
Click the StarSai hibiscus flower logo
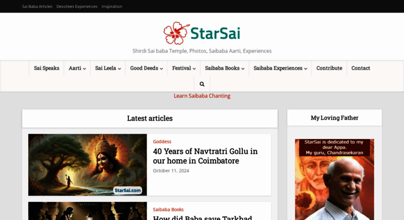[x=176, y=33]
